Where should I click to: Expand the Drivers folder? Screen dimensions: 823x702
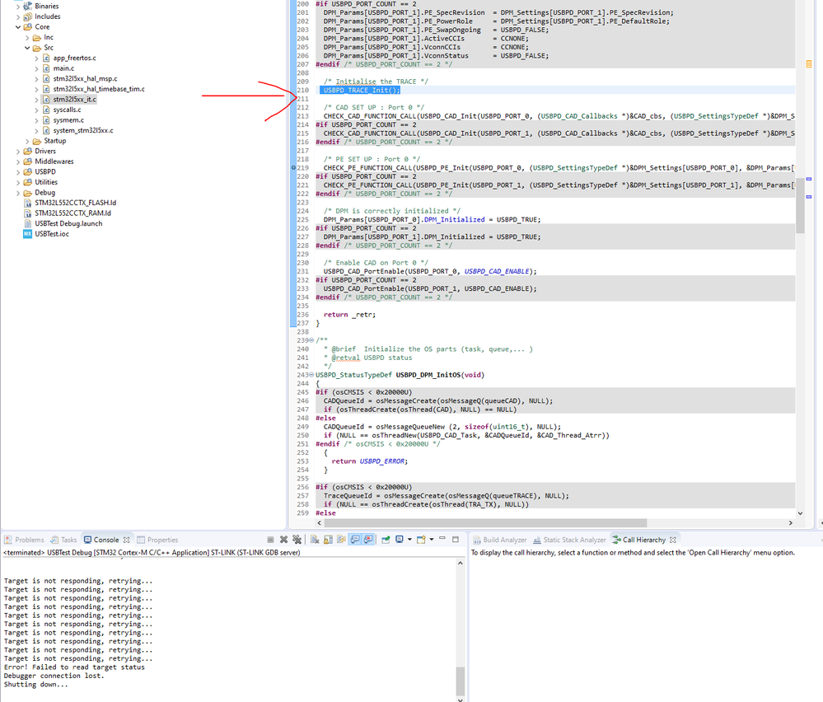(18, 152)
